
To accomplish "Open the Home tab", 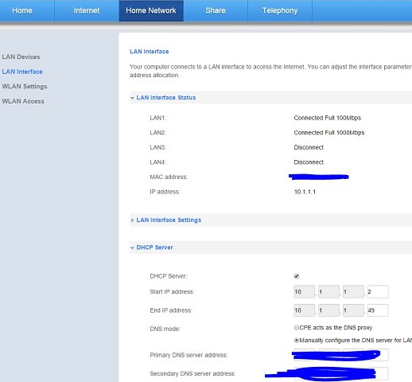I will coord(22,10).
